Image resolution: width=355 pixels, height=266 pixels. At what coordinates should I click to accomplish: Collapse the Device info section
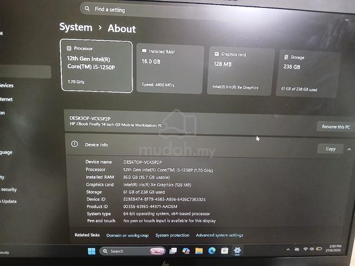click(349, 149)
